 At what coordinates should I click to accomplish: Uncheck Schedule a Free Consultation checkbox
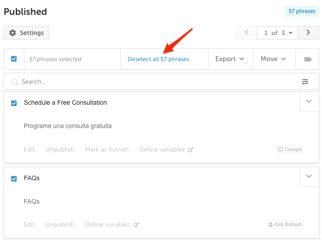pos(14,103)
